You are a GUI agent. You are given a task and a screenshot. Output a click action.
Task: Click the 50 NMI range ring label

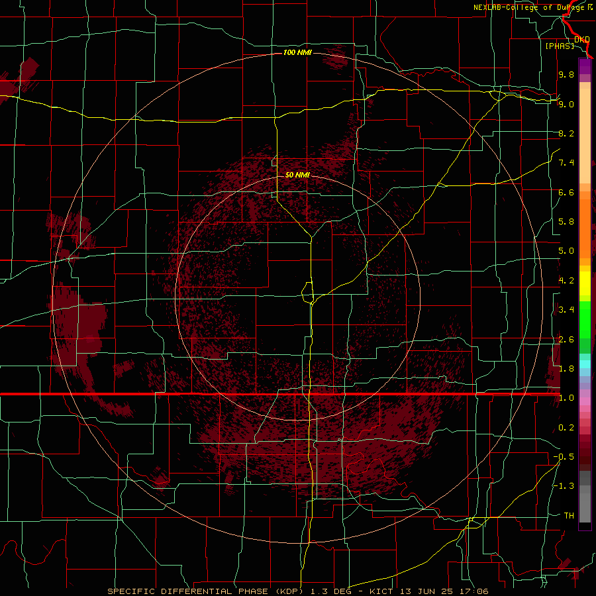[297, 175]
